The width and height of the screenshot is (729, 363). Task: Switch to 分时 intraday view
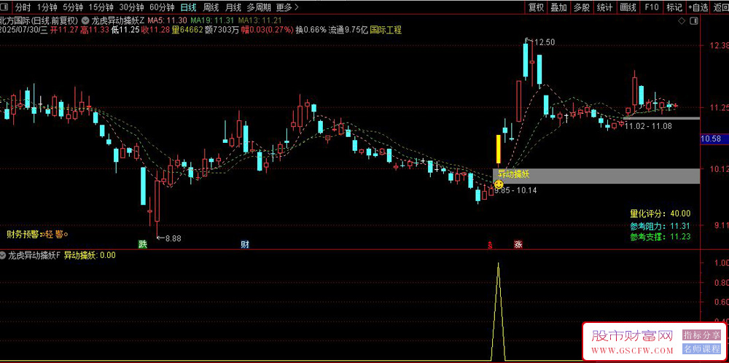coord(23,7)
